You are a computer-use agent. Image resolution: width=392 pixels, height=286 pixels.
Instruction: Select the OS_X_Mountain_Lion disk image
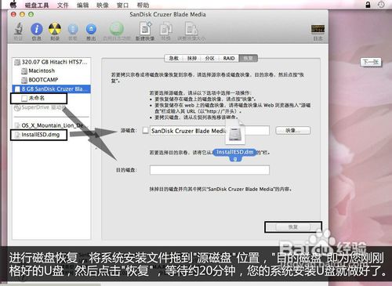(x=51, y=125)
